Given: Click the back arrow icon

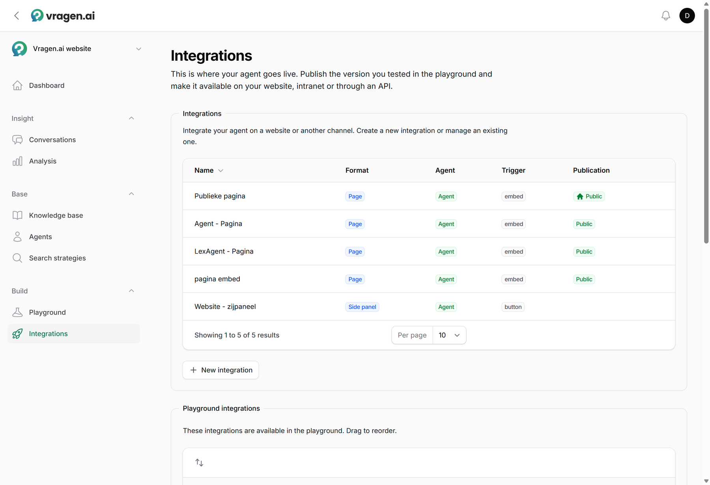Looking at the screenshot, I should click(17, 16).
